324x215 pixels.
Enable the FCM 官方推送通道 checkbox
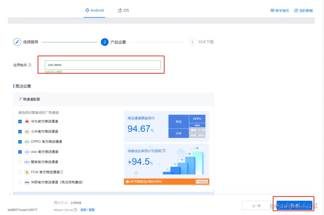click(x=20, y=172)
